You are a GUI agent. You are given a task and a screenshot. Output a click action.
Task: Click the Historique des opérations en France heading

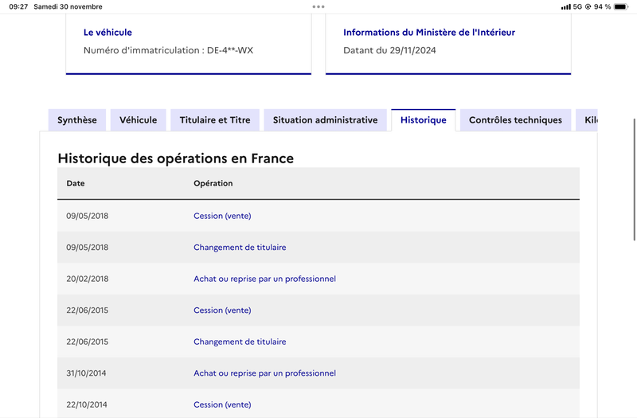pyautogui.click(x=175, y=158)
